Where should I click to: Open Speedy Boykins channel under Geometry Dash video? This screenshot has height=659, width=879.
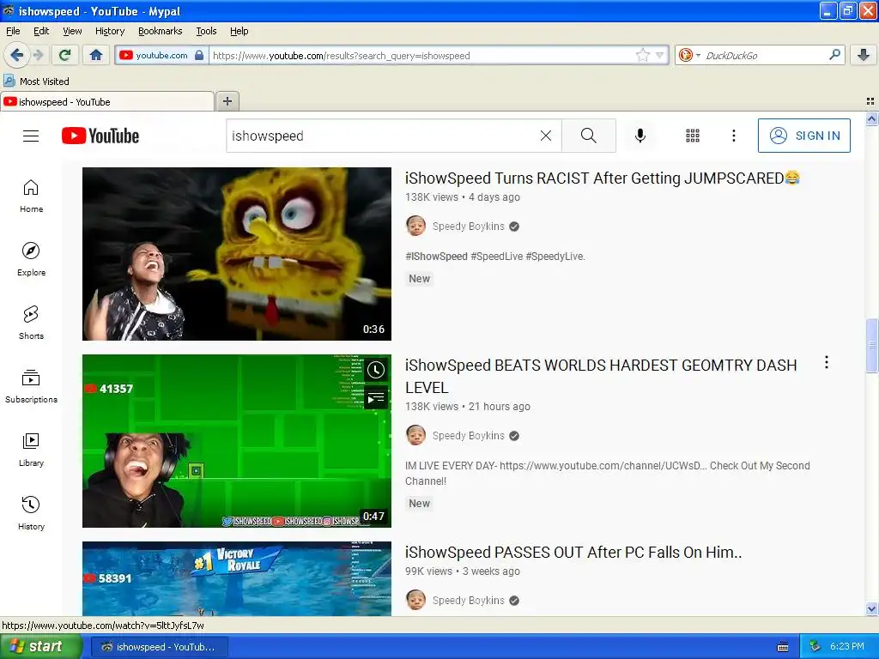coord(468,436)
